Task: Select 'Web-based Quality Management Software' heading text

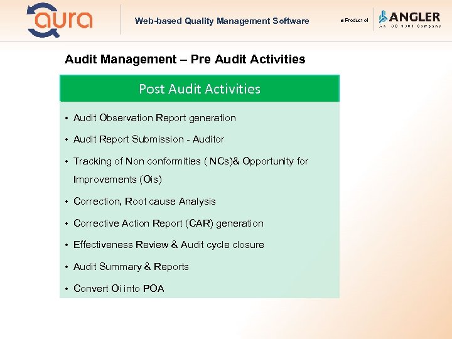Action: point(222,21)
